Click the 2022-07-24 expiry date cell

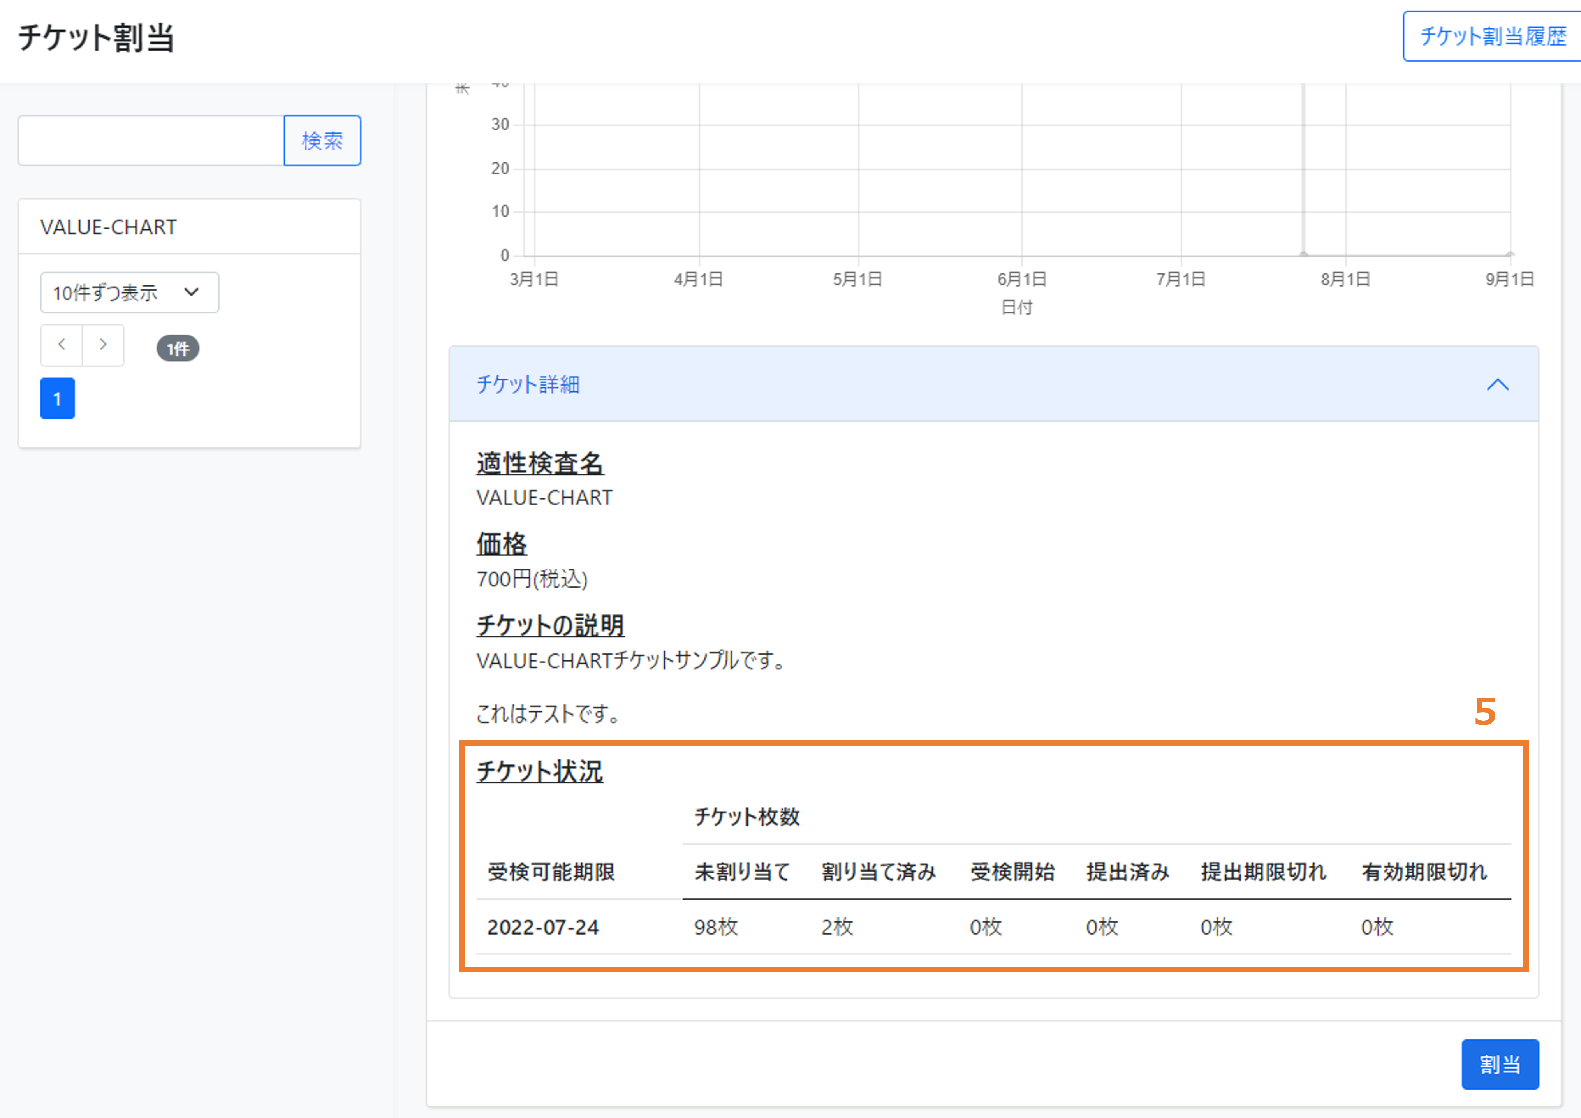pos(542,927)
